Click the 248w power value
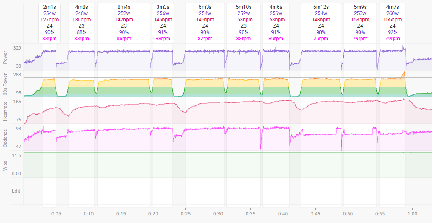 point(81,13)
